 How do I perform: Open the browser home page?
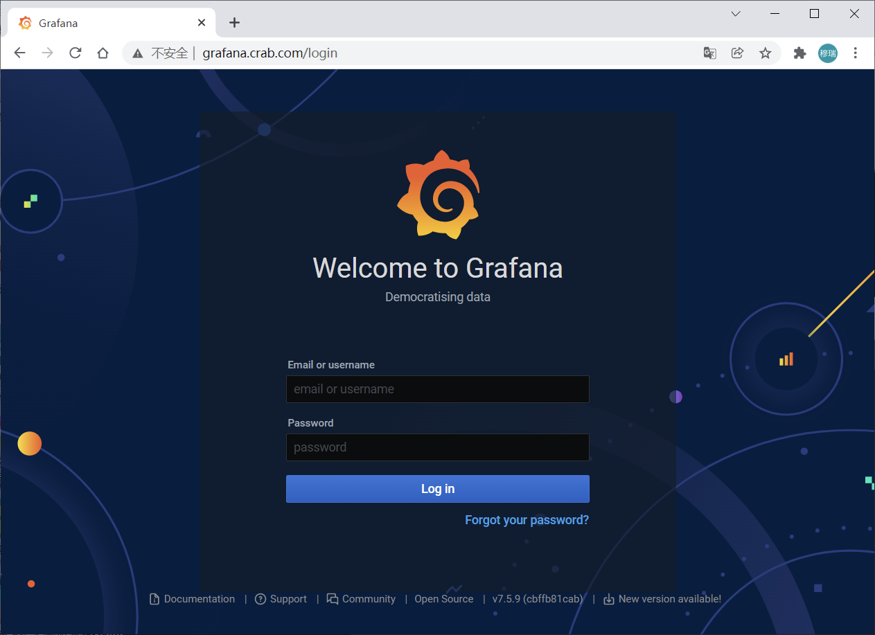click(x=103, y=53)
